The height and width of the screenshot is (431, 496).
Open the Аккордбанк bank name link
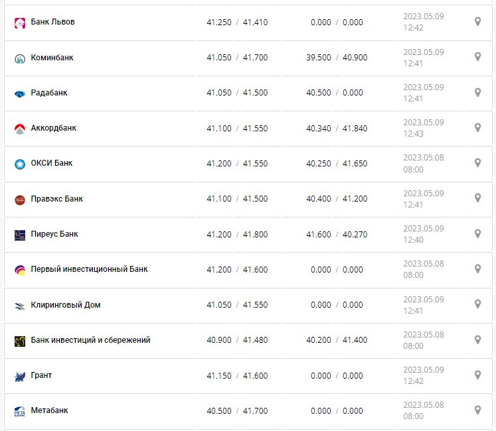point(54,128)
